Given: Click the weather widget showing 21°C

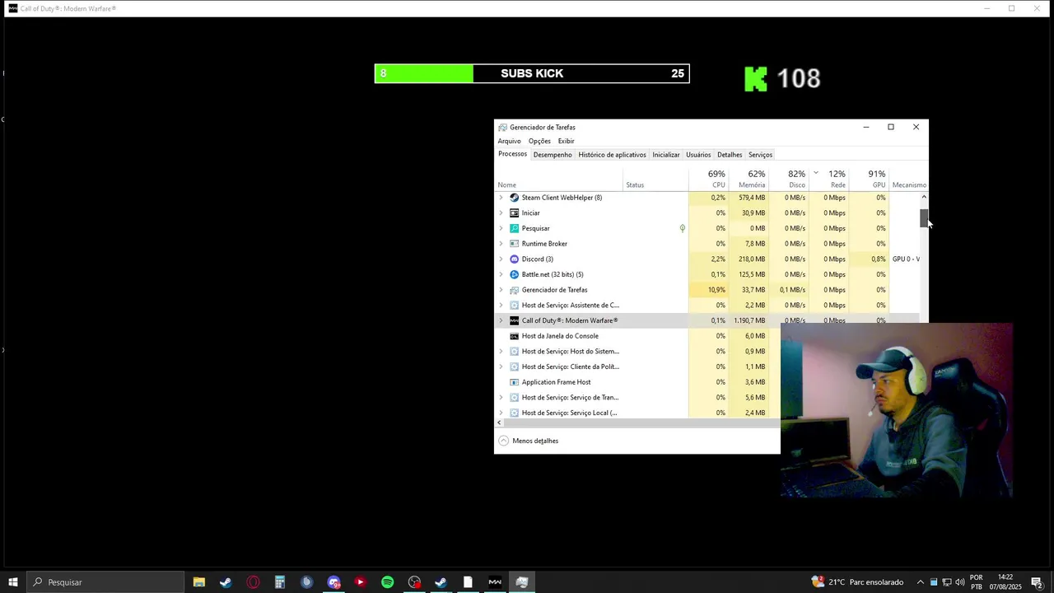Looking at the screenshot, I should [x=857, y=582].
